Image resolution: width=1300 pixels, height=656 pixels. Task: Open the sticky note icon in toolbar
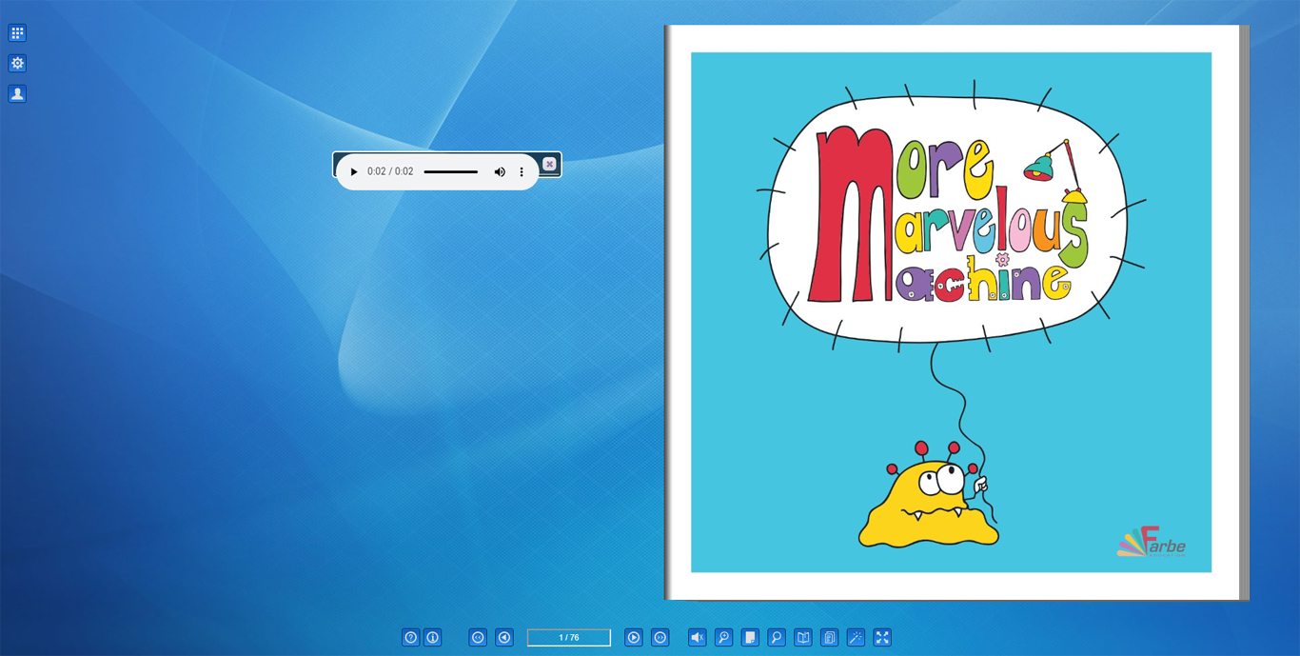pyautogui.click(x=750, y=638)
